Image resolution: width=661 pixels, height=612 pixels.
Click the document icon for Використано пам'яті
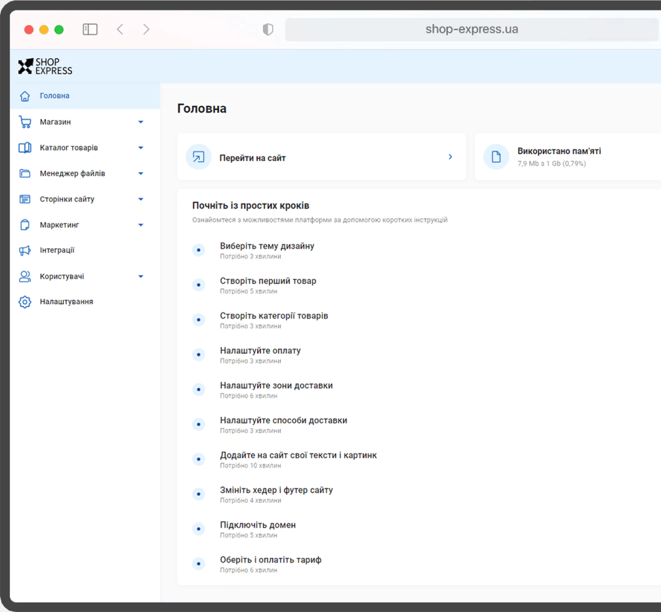[x=496, y=157]
